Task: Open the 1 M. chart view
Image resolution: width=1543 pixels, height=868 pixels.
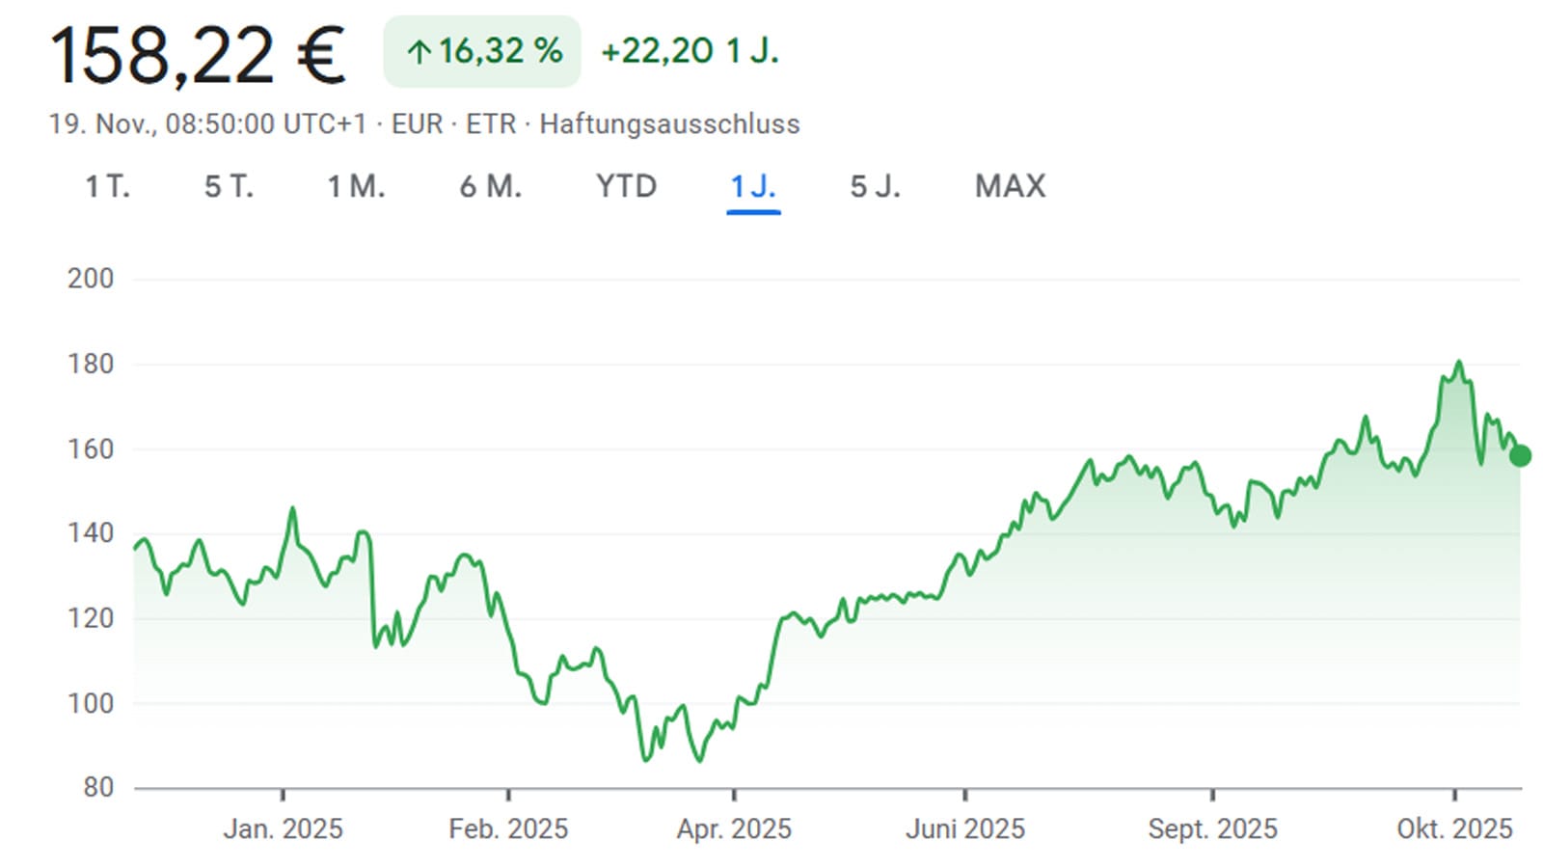Action: 356,186
